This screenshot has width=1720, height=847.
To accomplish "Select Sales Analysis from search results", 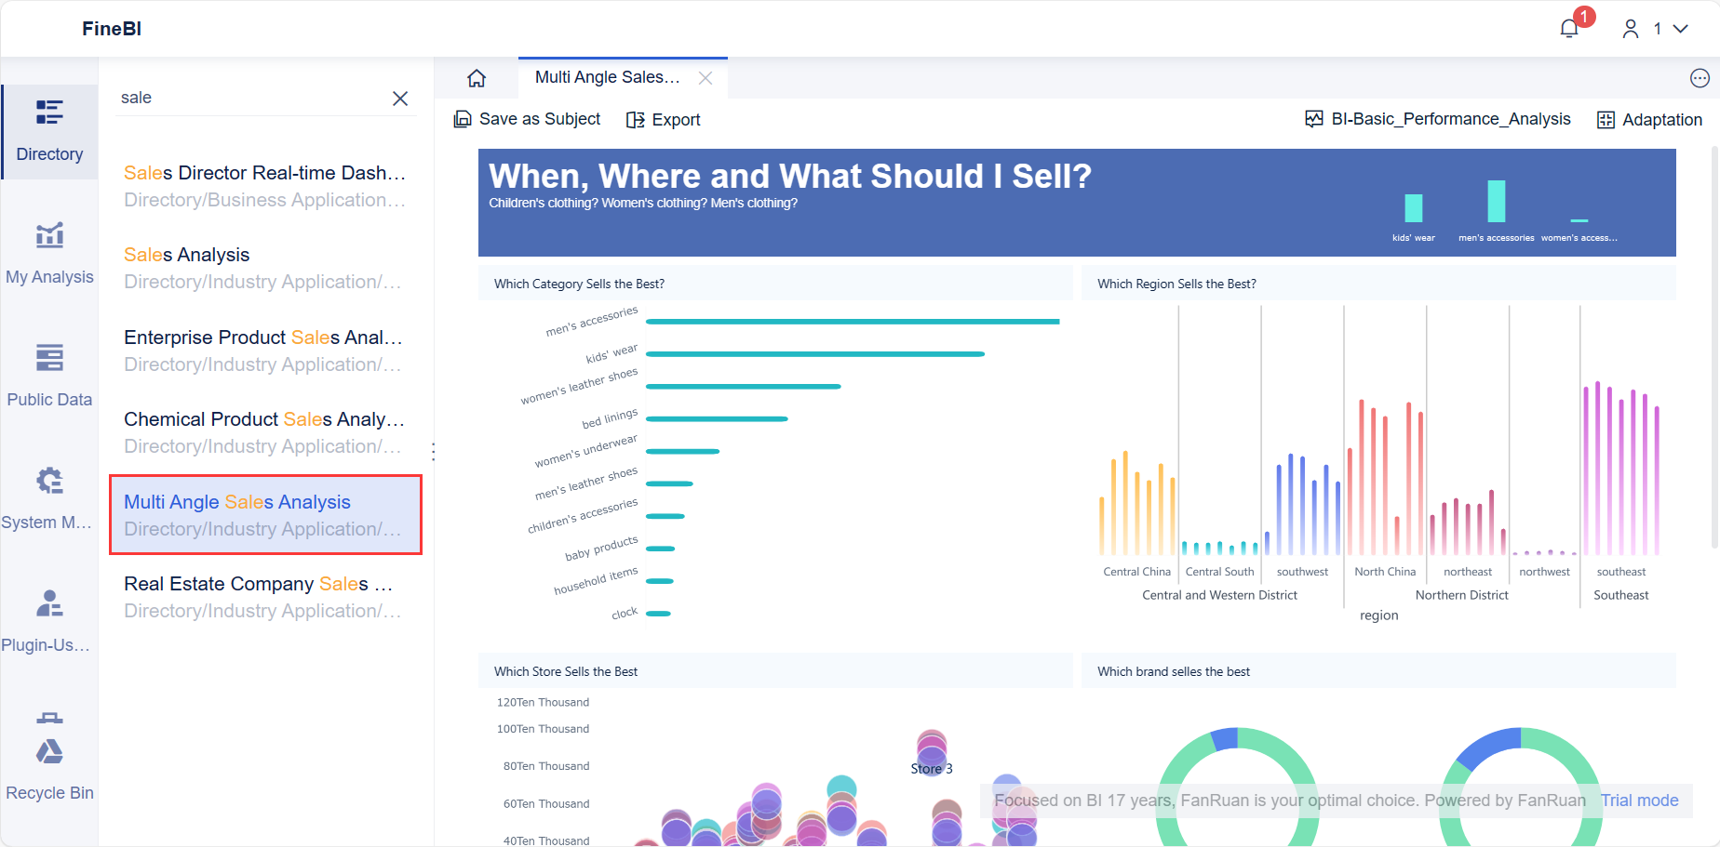I will click(186, 254).
